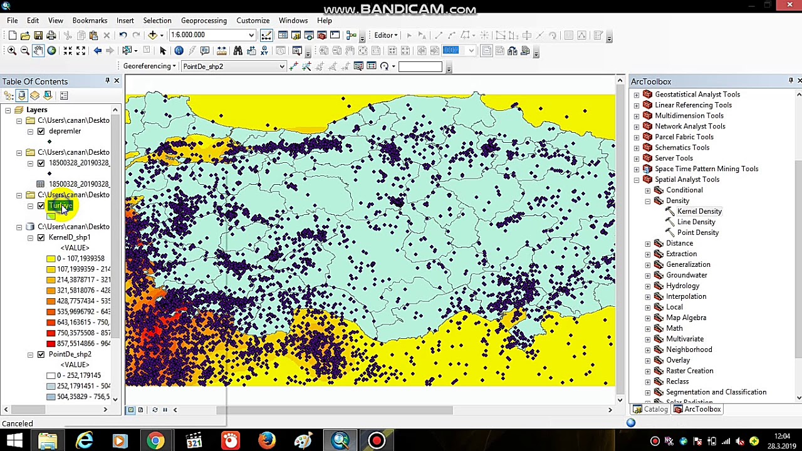The image size is (802, 451).
Task: Undo the last action
Action: tap(123, 35)
